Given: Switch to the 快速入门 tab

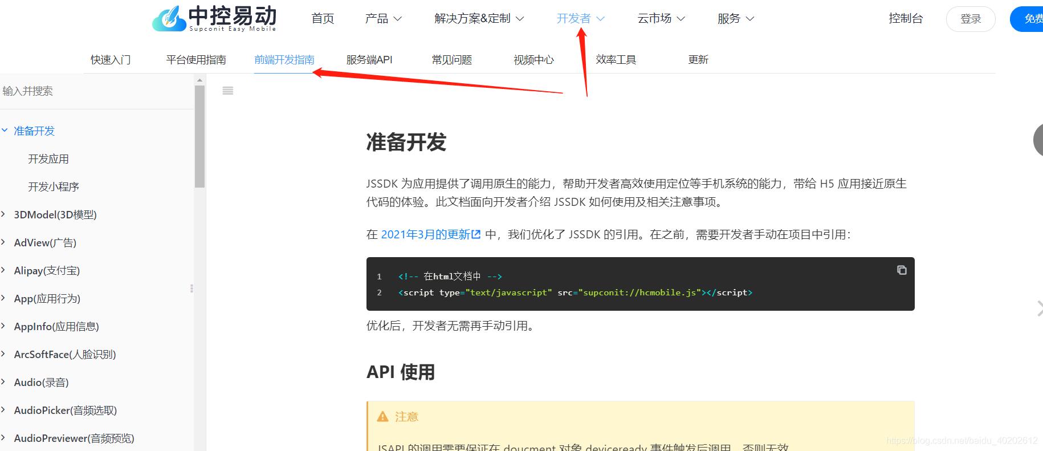Looking at the screenshot, I should pyautogui.click(x=111, y=60).
